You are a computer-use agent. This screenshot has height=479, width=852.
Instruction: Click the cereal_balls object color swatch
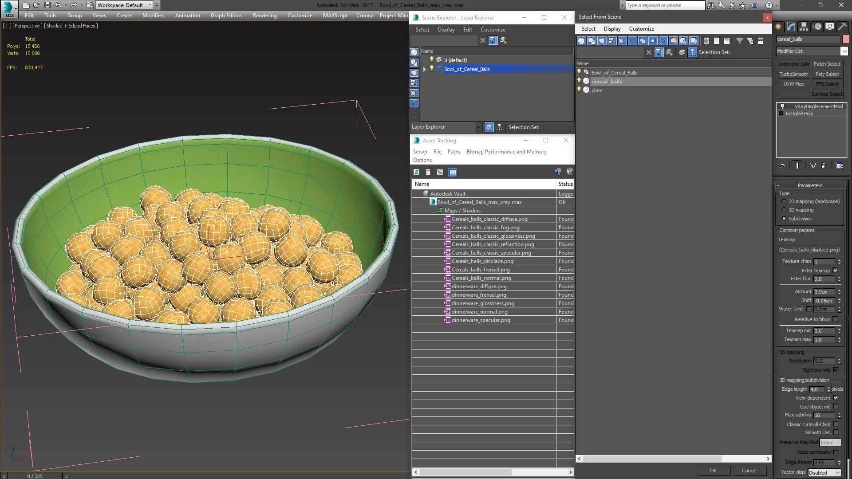tap(846, 39)
